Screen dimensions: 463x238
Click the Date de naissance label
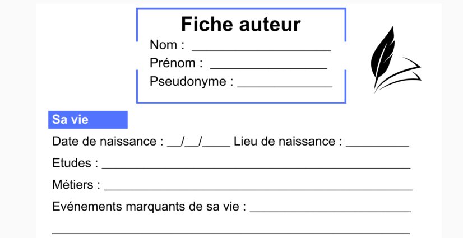(108, 141)
